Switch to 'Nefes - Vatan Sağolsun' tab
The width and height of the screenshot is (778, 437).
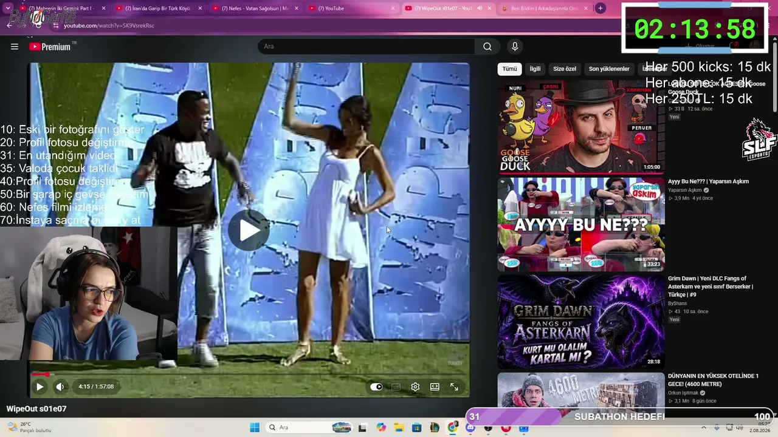pyautogui.click(x=254, y=8)
